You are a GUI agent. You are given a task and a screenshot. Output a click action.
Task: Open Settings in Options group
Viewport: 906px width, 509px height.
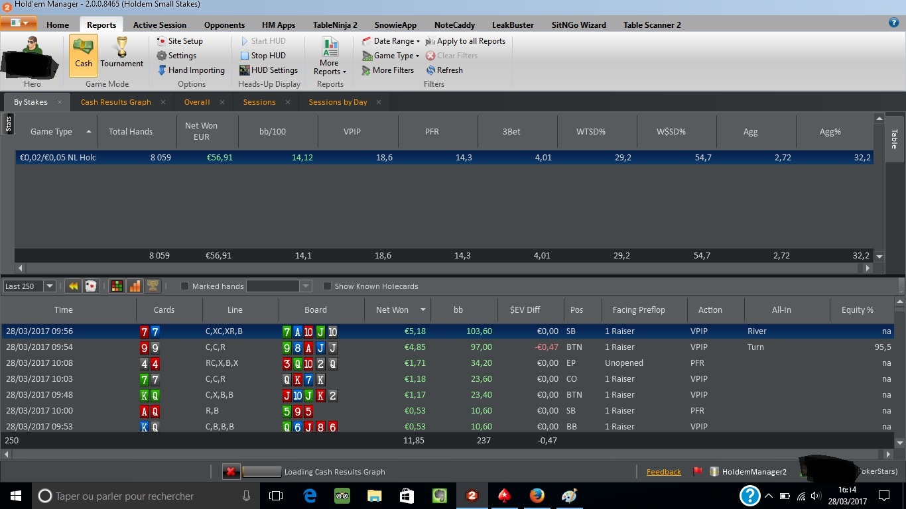176,56
